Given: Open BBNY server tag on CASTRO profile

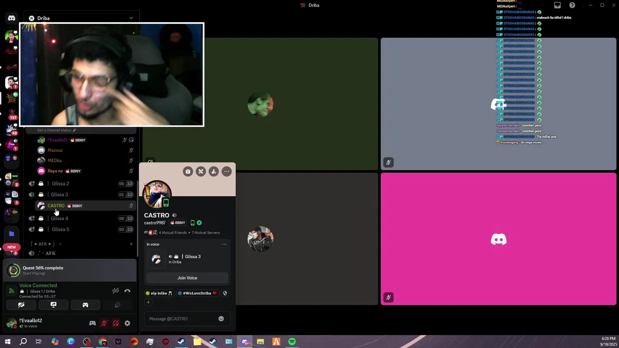Looking at the screenshot, I should (x=178, y=223).
